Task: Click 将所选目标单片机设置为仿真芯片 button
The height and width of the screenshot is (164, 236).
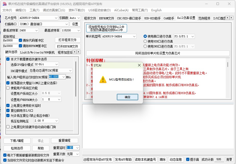Action: [x=158, y=53]
